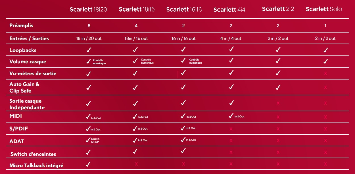Click the Sortie casque Indépendante row label

coord(27,104)
